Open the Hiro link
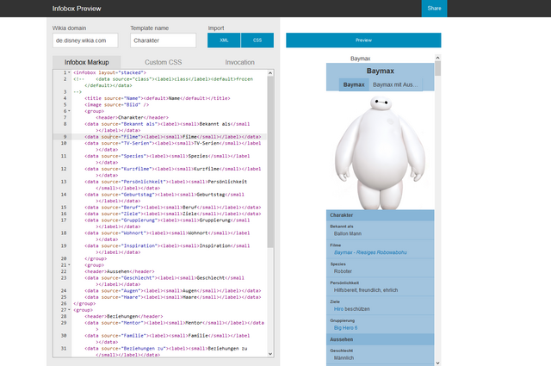551x366 pixels. pos(338,309)
